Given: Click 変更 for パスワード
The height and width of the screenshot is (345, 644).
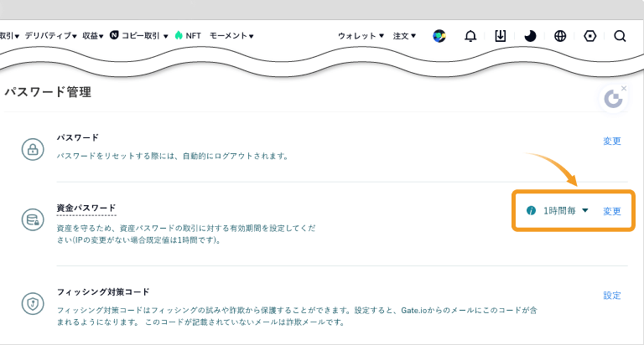Looking at the screenshot, I should point(612,142).
